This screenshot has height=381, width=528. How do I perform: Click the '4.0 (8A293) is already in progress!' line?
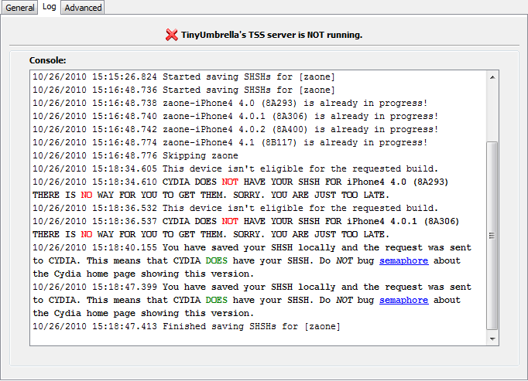(230, 104)
